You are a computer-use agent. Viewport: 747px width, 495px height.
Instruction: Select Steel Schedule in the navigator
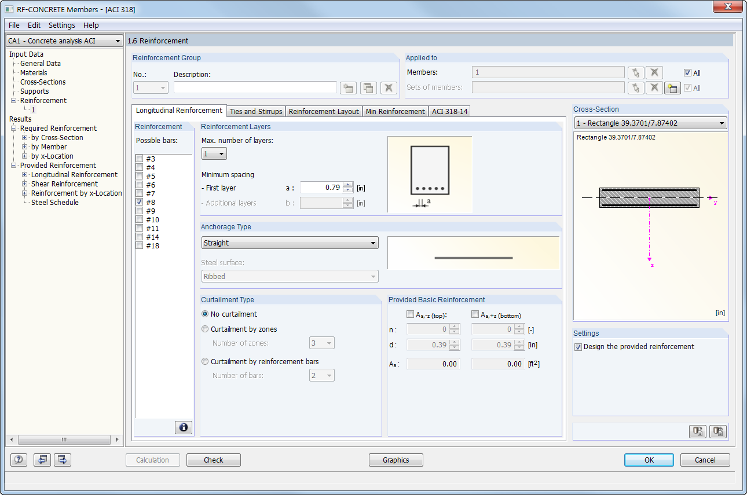coord(55,203)
